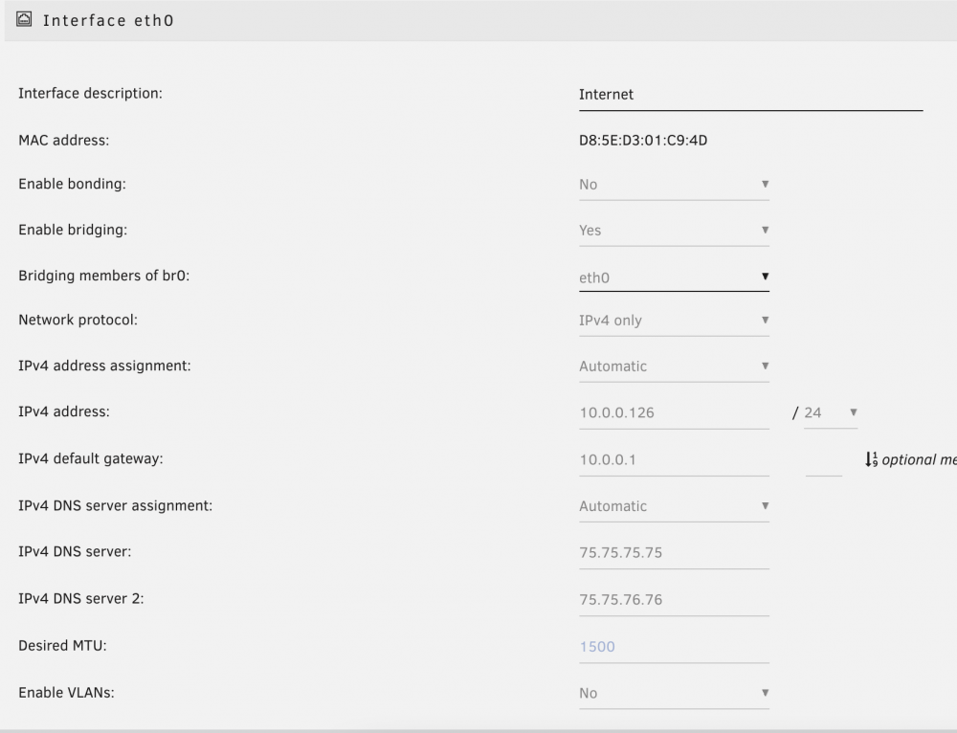Expand the Bridging members of br0 dropdown
The width and height of the screenshot is (957, 733).
tap(674, 278)
